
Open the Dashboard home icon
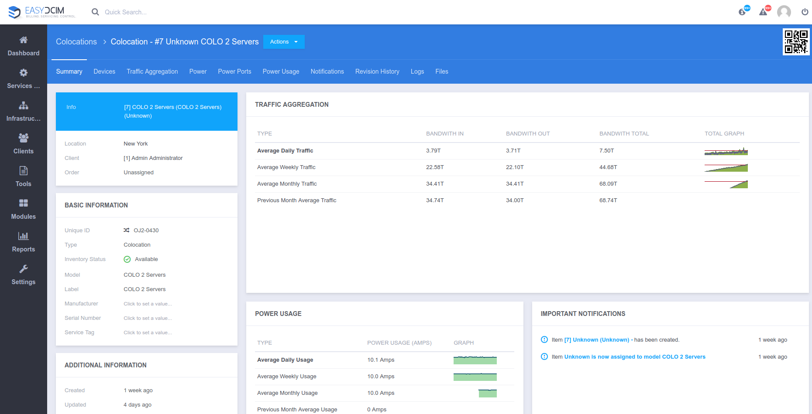click(24, 40)
